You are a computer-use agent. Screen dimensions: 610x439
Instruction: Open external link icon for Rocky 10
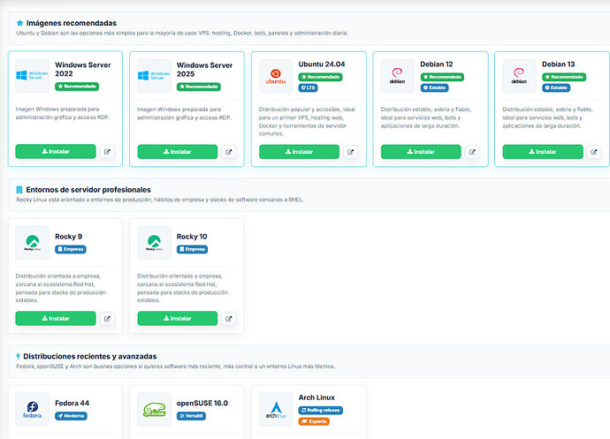click(229, 319)
